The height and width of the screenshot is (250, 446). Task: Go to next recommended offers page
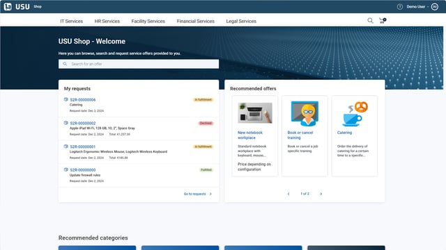click(x=321, y=194)
